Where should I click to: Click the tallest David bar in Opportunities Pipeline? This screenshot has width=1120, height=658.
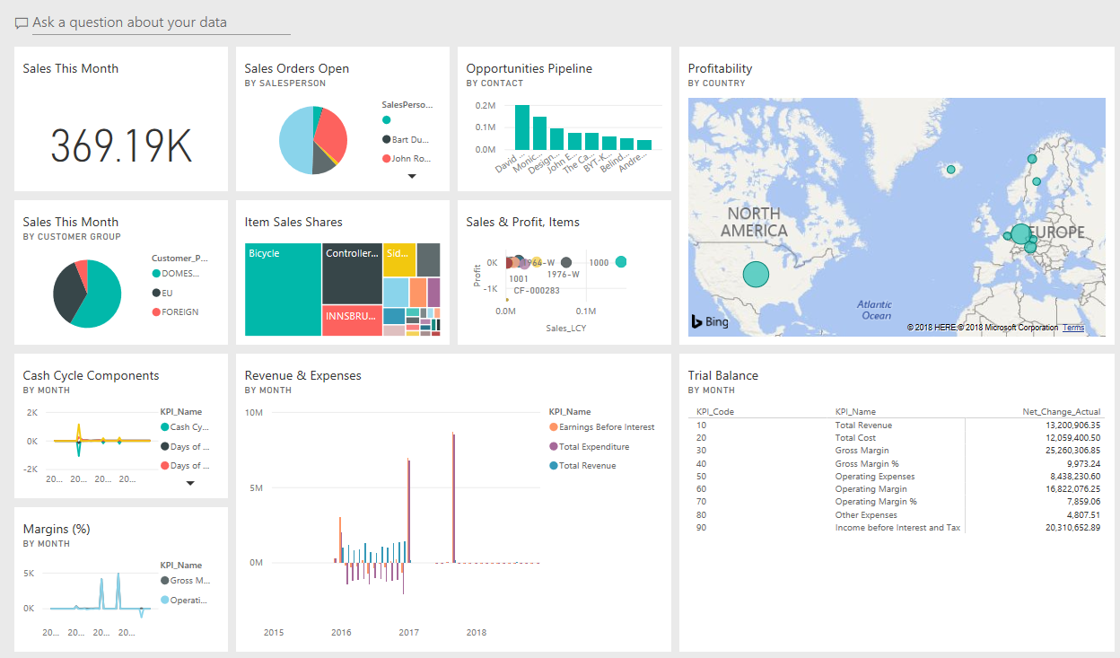point(521,127)
